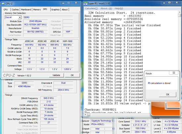Click the Super PI title bar icon
The width and height of the screenshot is (182, 134).
pyautogui.click(x=85, y=4)
